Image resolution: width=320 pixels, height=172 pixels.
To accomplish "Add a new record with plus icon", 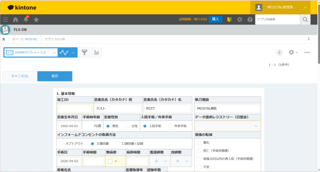I will [x=279, y=52].
